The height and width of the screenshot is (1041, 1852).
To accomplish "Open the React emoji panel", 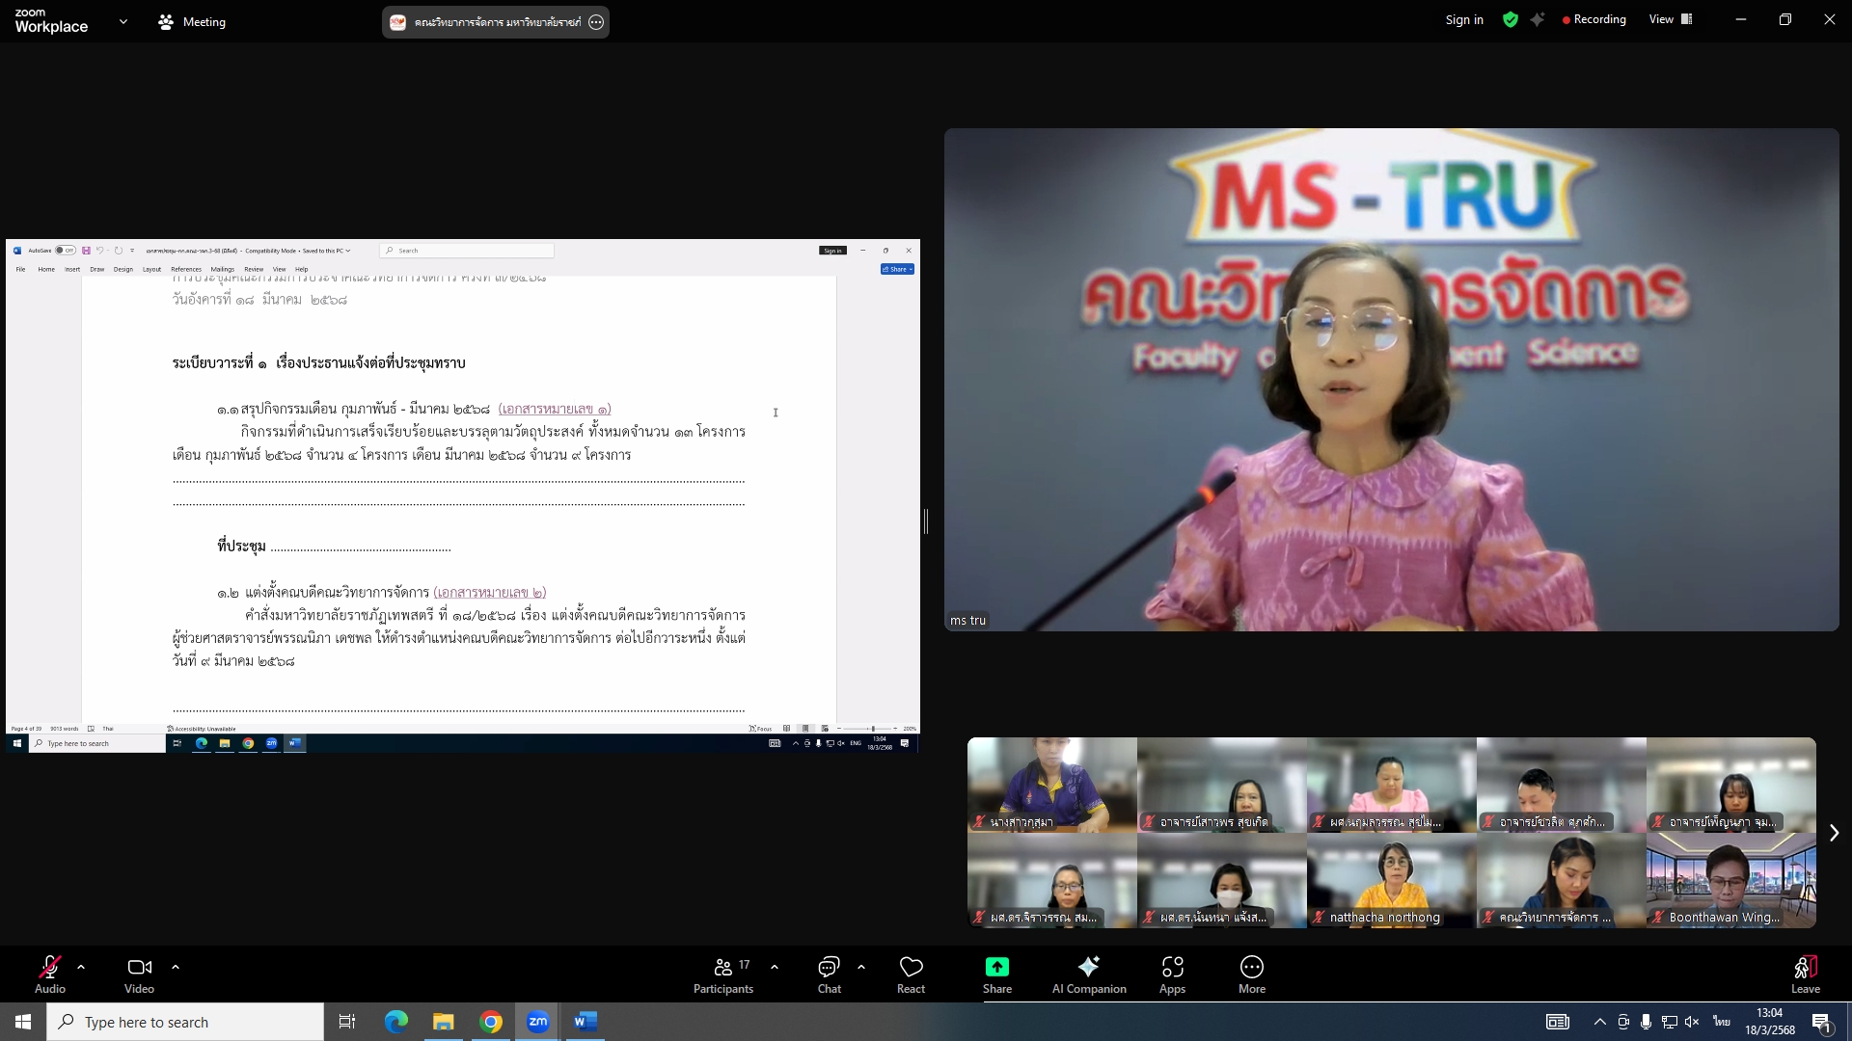I will (911, 974).
